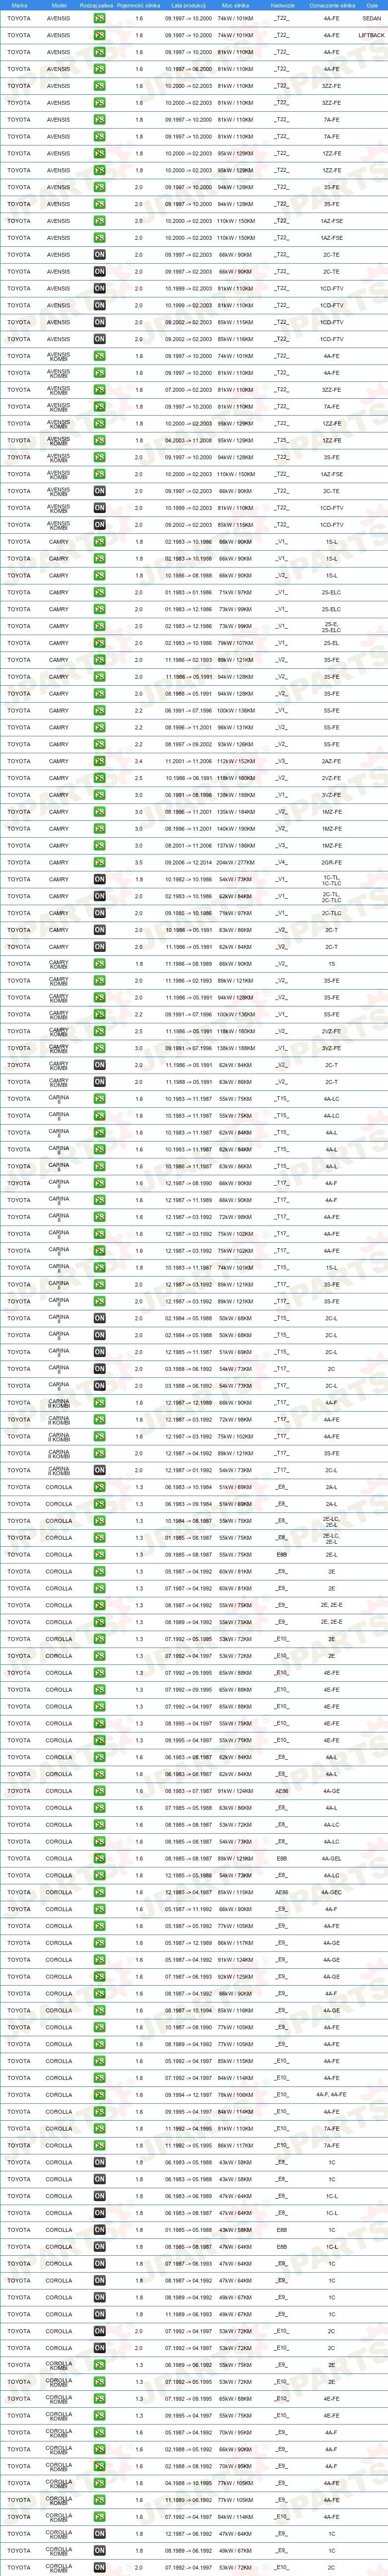This screenshot has width=388, height=2576.
Task: Select the 2GR-FE engine code cell
Action: [332, 862]
